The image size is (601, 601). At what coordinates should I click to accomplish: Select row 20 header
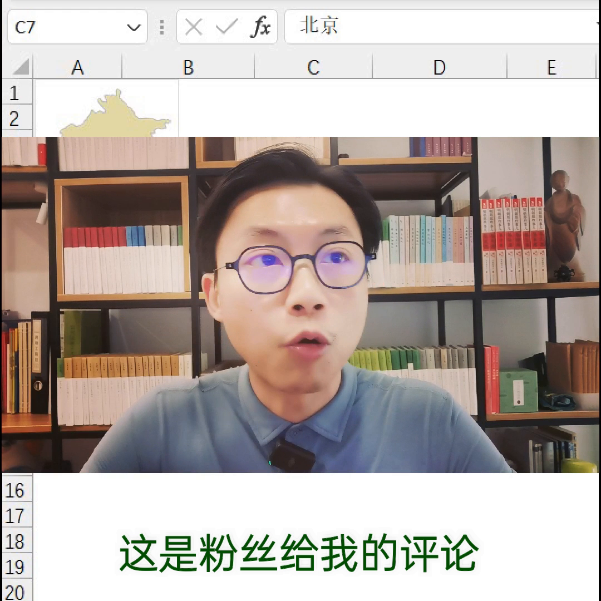tap(18, 590)
